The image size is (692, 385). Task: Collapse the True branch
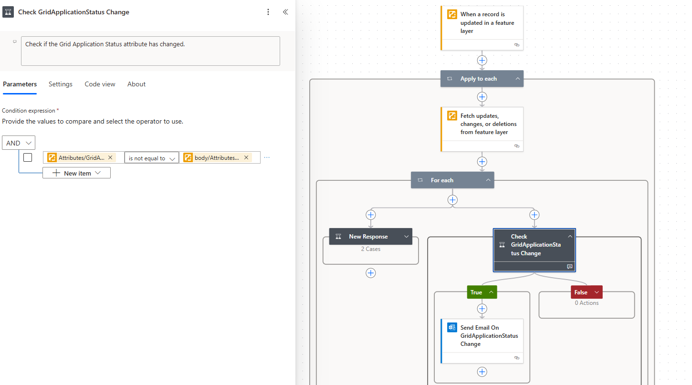491,292
